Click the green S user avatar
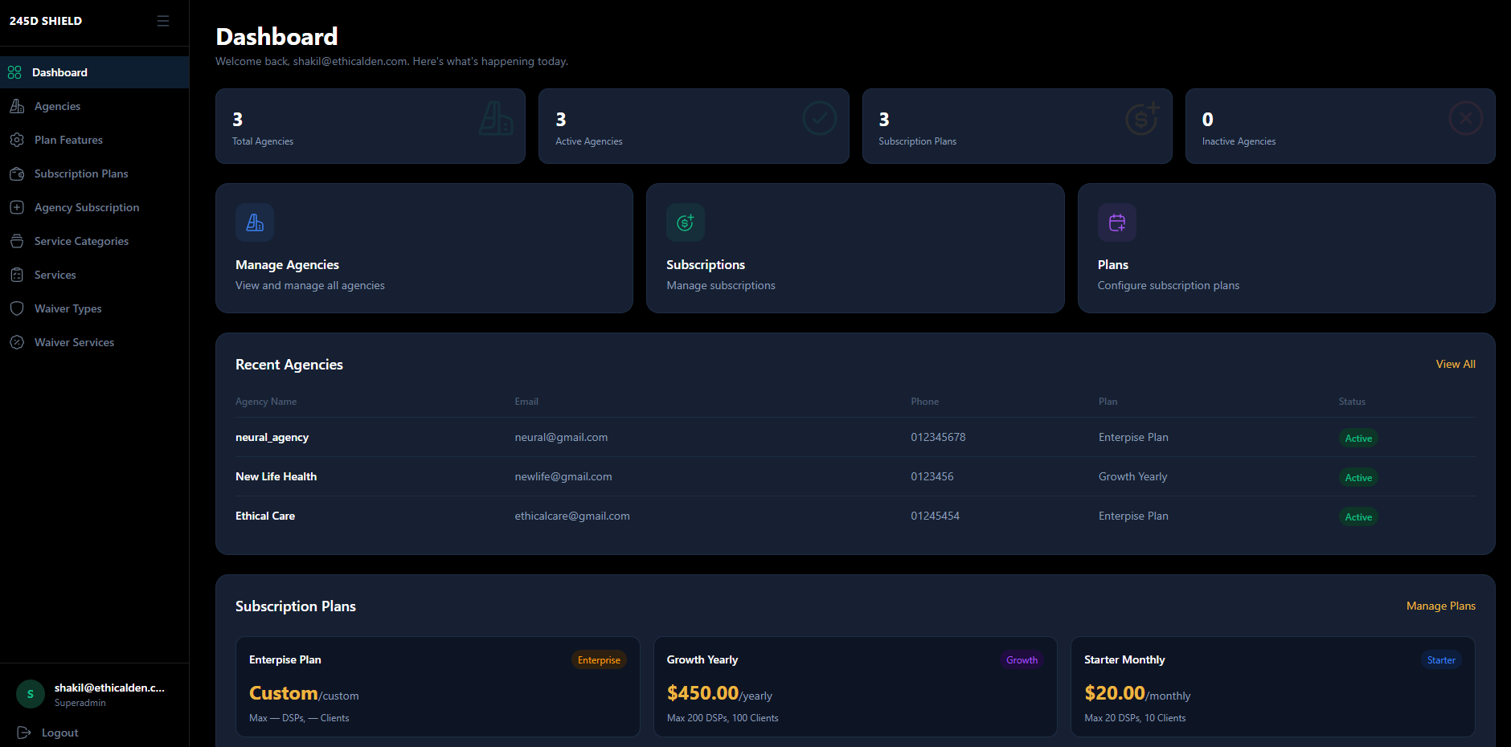This screenshot has height=747, width=1511. [x=31, y=694]
